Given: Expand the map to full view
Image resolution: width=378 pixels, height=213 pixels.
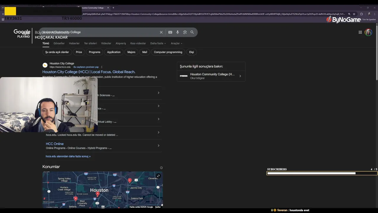Looking at the screenshot, I should coord(158,176).
